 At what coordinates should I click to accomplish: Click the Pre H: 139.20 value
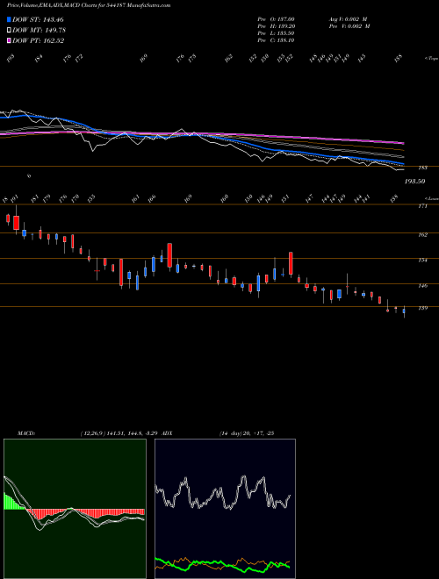point(276,26)
